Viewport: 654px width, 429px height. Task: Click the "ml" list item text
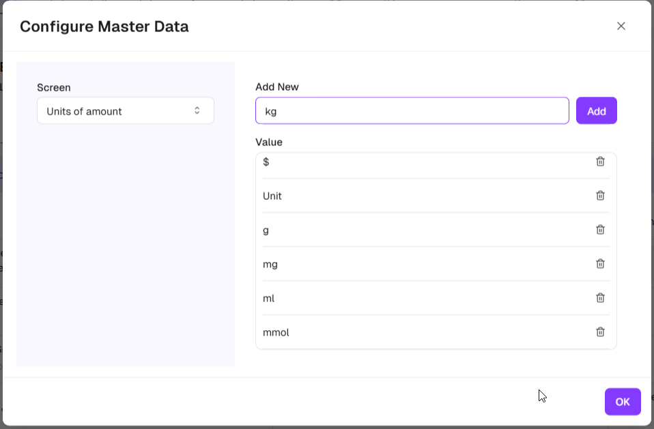269,298
